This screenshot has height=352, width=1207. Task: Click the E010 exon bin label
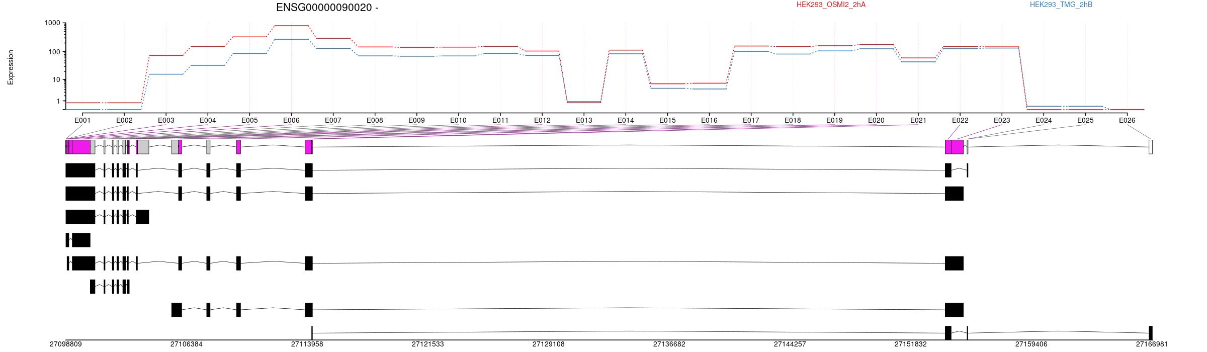click(x=458, y=120)
